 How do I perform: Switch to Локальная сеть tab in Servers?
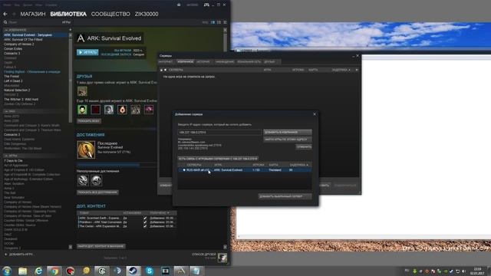[249, 61]
